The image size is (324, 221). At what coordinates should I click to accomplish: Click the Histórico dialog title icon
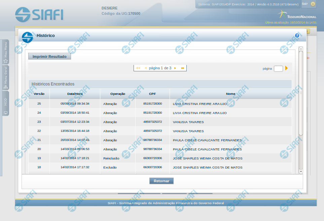27,36
